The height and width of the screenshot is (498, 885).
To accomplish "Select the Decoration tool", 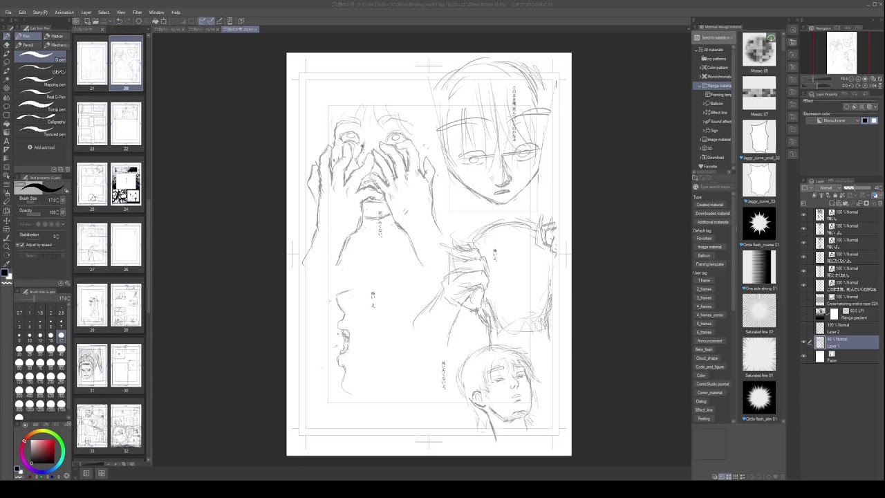I will point(6,88).
